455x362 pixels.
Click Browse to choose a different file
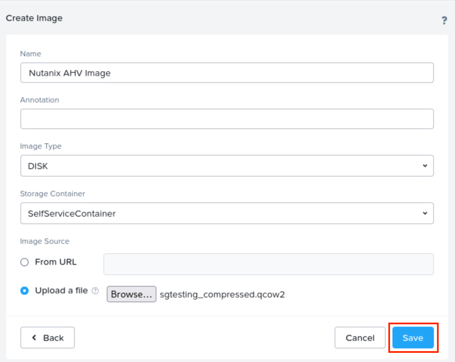tap(131, 294)
